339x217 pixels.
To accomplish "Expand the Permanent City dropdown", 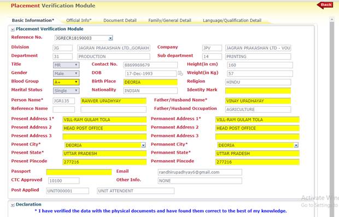I will point(296,145).
